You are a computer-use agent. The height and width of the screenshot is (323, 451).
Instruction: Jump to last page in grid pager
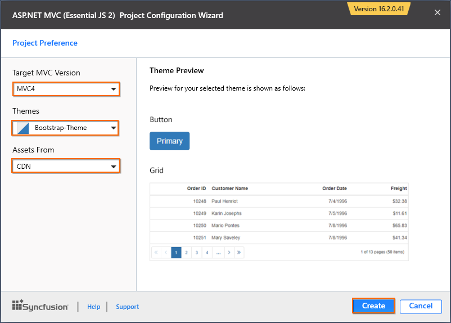coord(239,253)
